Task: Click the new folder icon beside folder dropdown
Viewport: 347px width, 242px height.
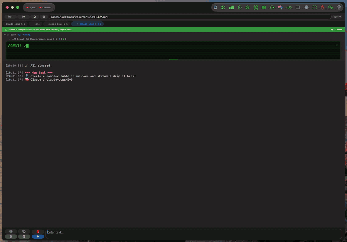Action: click(x=24, y=17)
